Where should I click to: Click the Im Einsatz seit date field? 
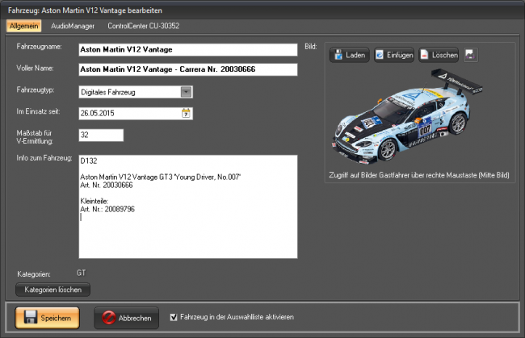(136, 113)
